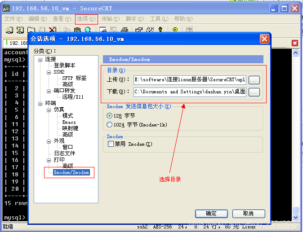
Task: Click the 确定 button
Action: coord(211,214)
